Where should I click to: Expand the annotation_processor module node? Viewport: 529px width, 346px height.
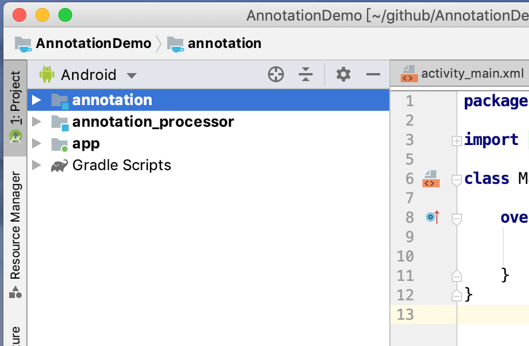pos(37,122)
